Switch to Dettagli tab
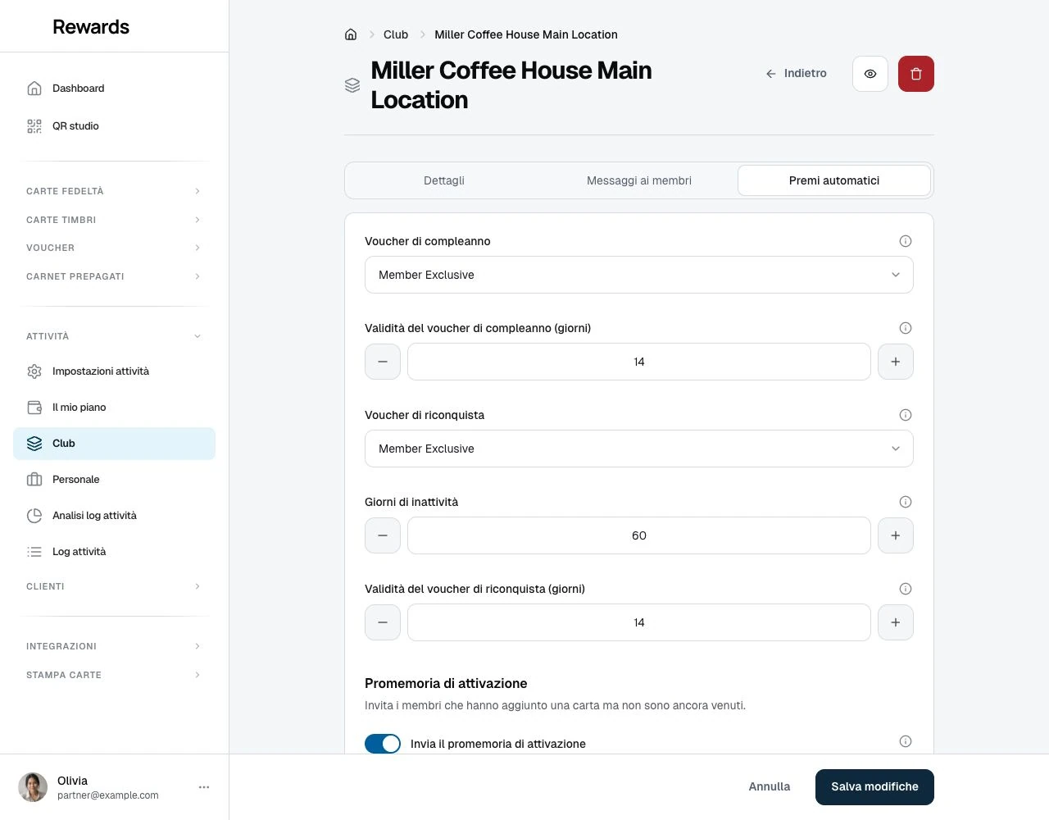Image resolution: width=1049 pixels, height=820 pixels. [444, 180]
